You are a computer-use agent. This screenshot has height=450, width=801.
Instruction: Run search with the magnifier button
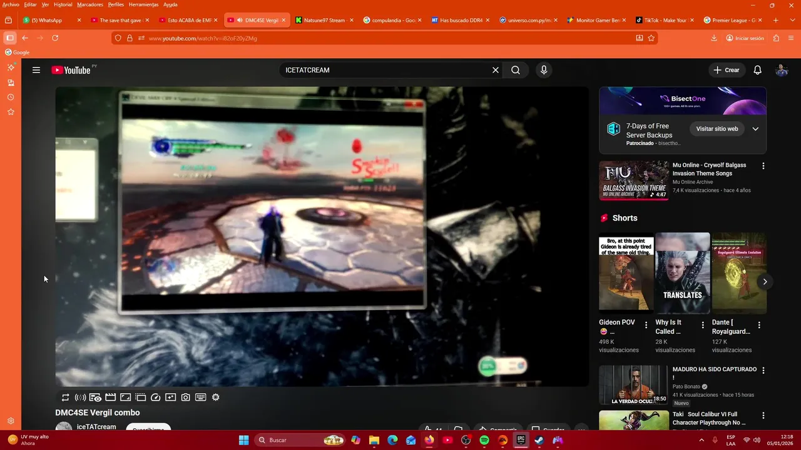[x=516, y=70]
